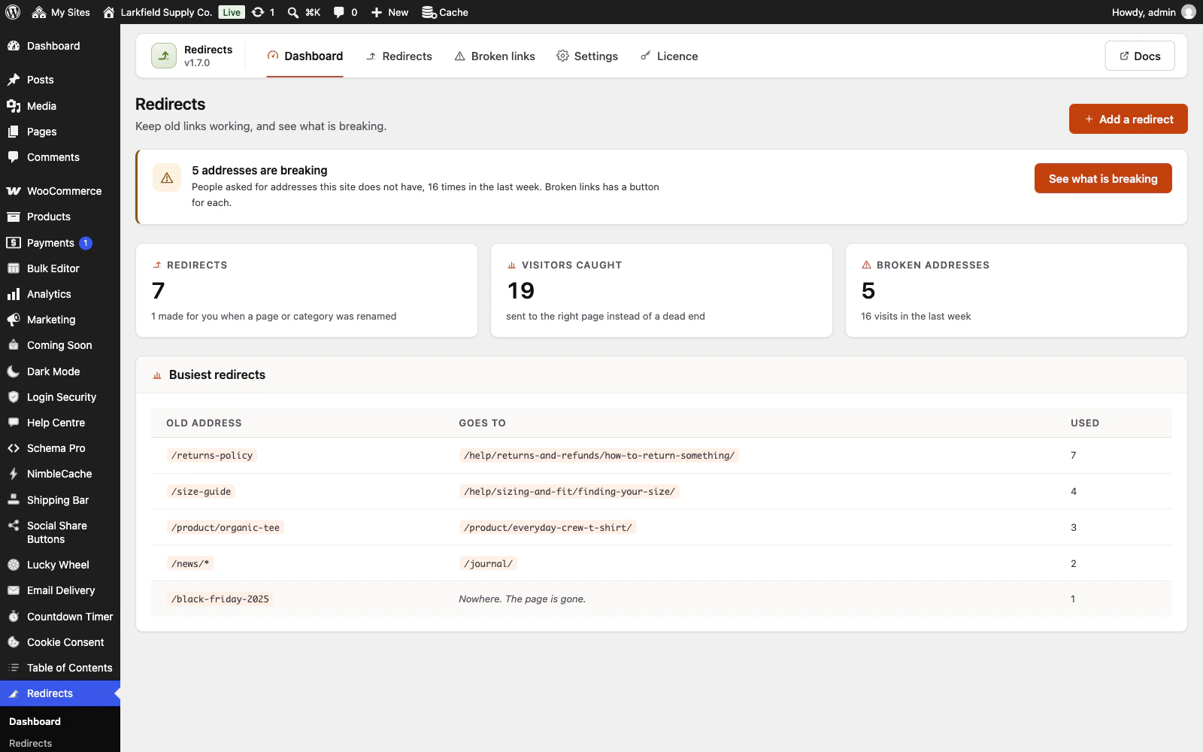Switch to the Redirects tab
Viewport: 1203px width, 752px height.
[398, 56]
